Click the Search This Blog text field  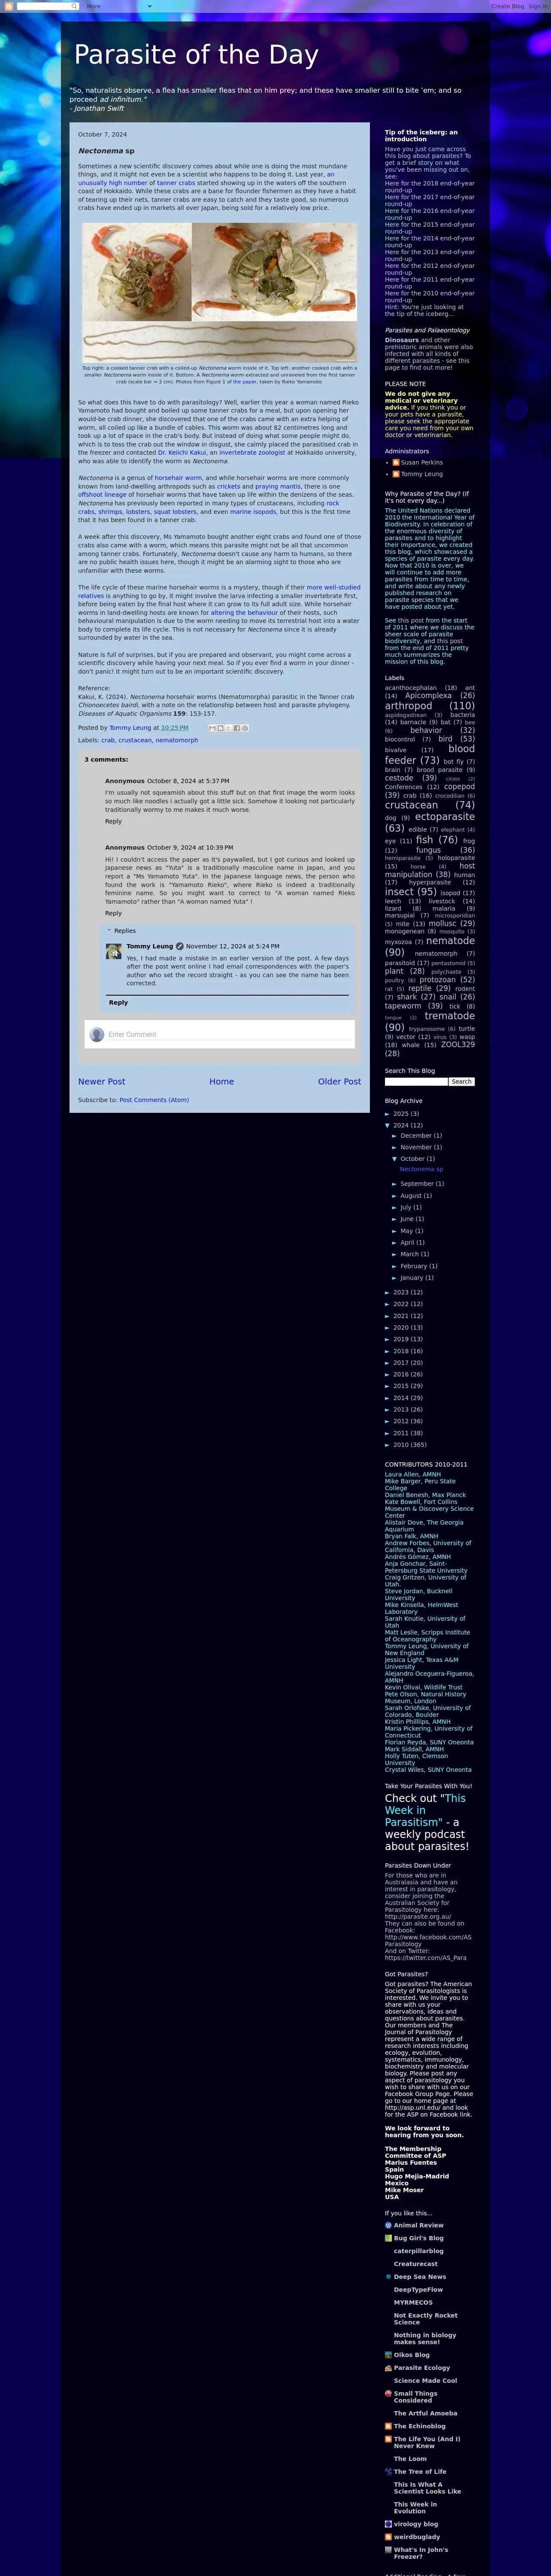[x=416, y=1081]
